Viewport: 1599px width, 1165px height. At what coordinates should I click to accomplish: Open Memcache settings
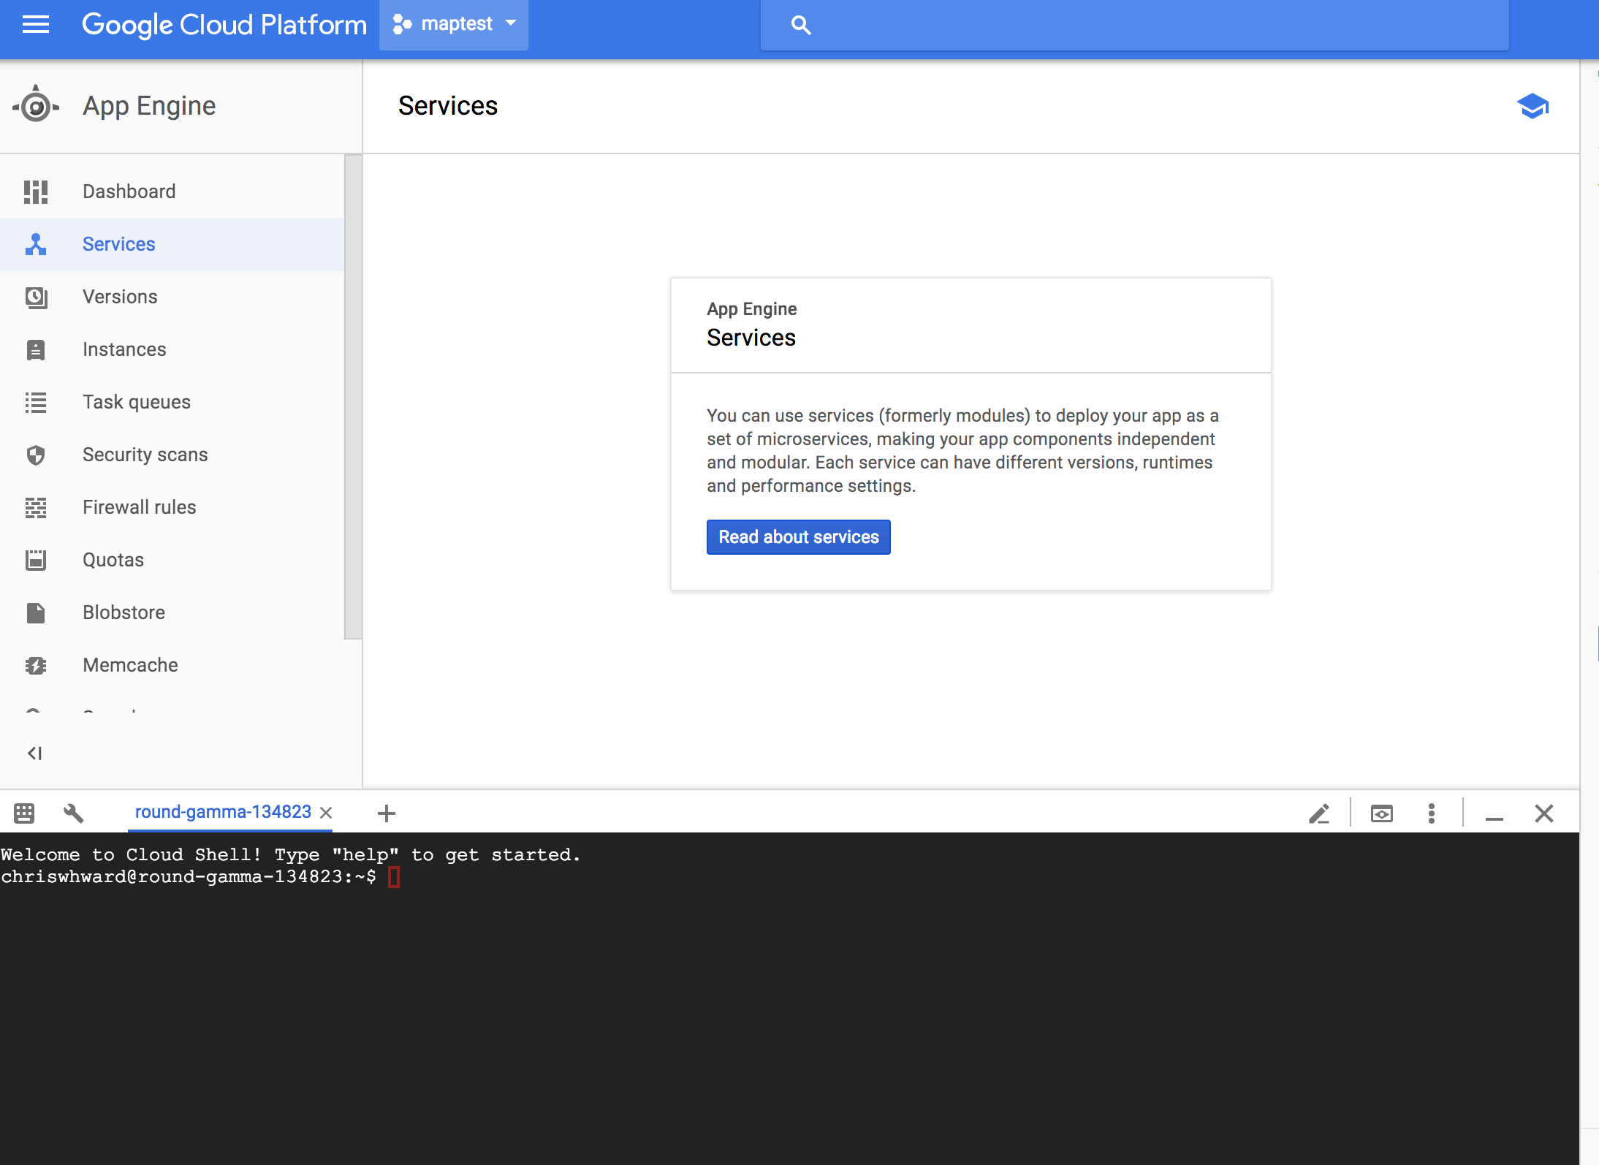[130, 664]
